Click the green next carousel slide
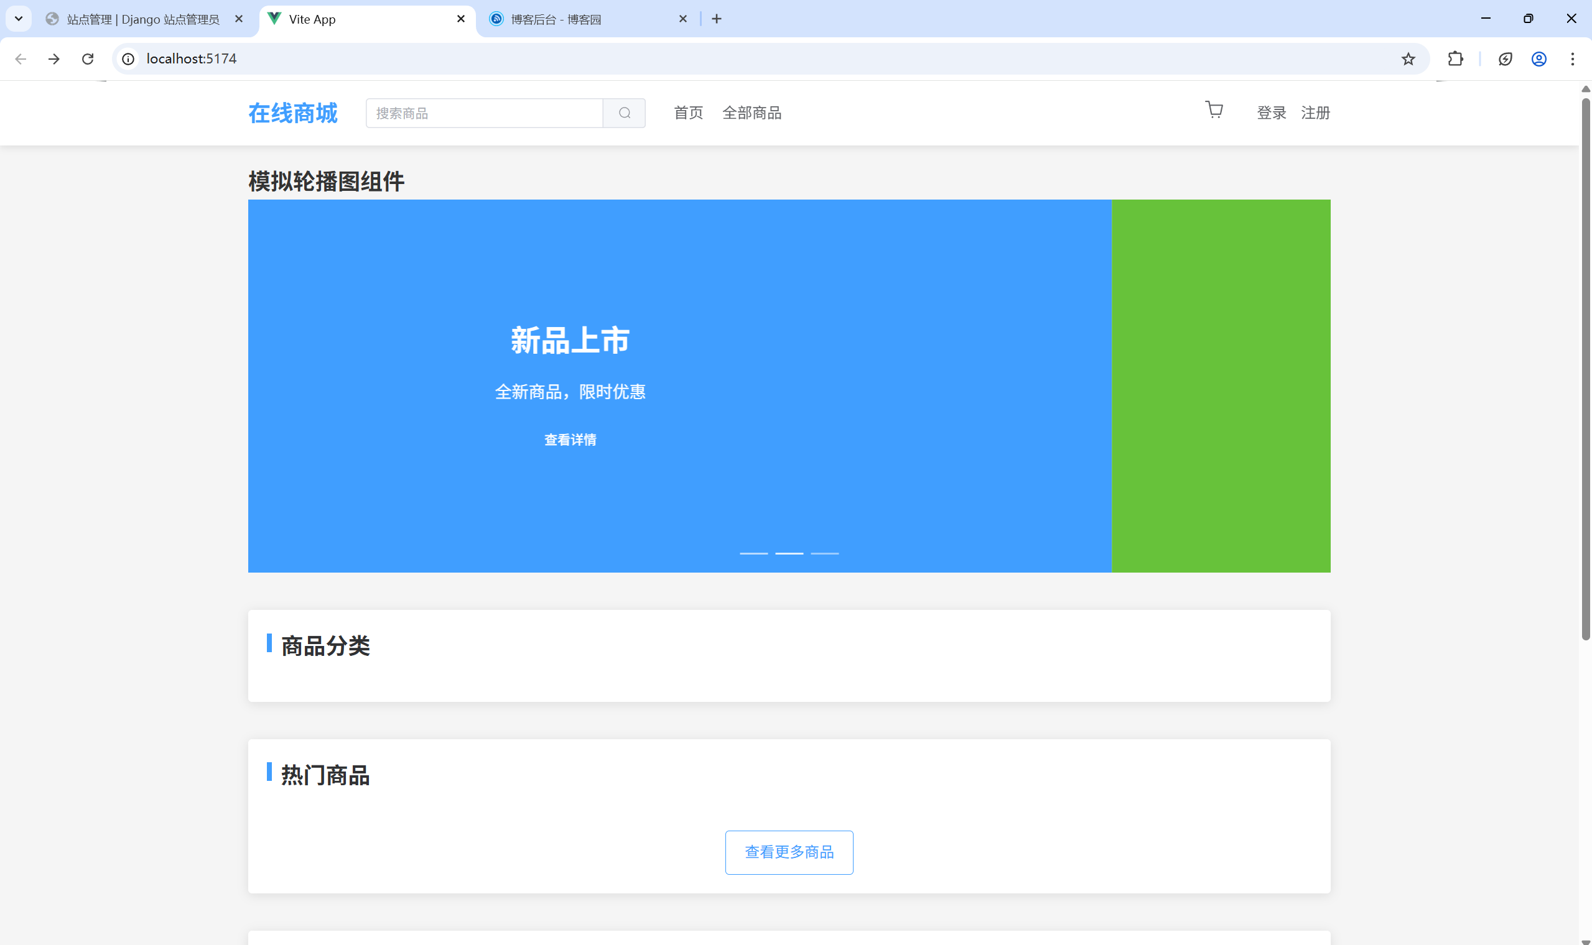Viewport: 1592px width, 945px height. [1221, 386]
